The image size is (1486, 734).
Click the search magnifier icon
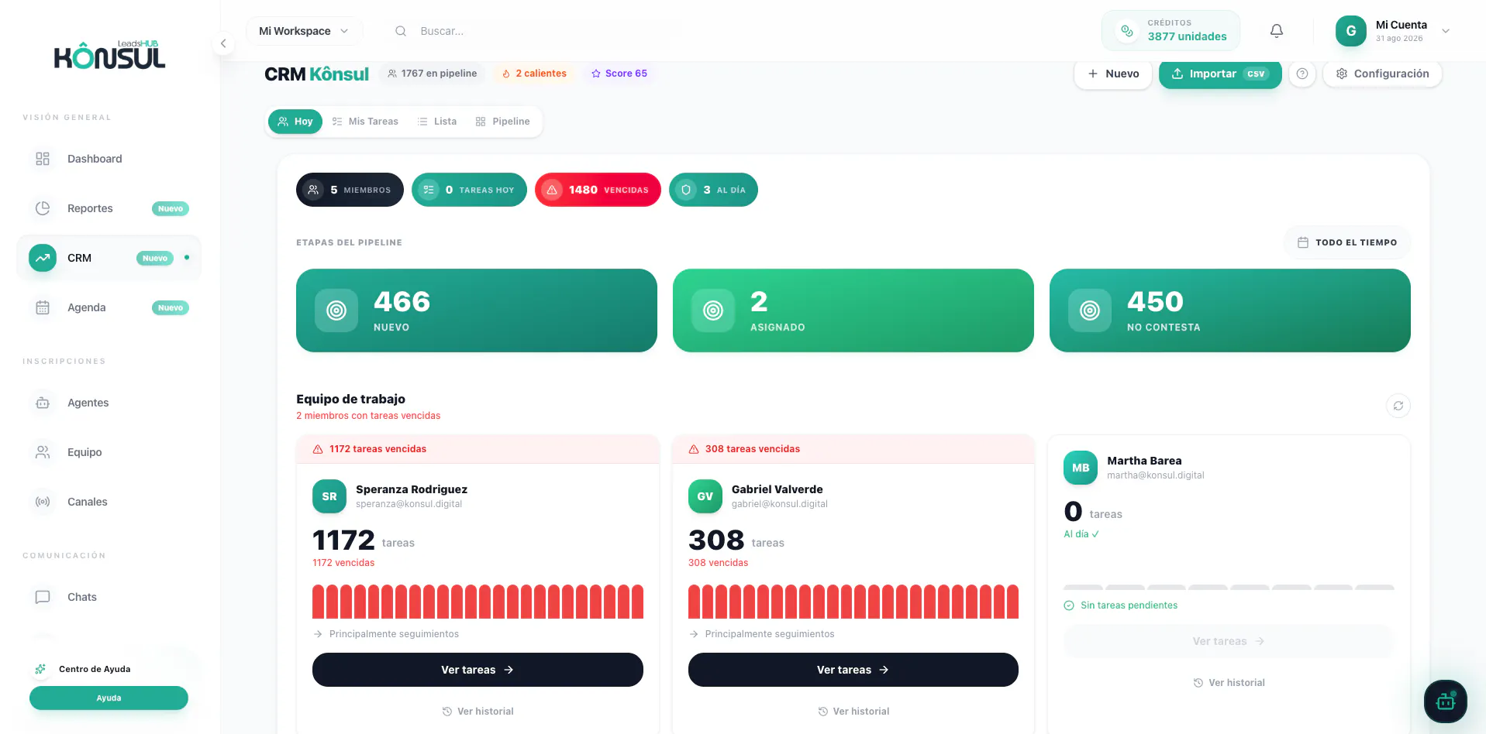401,31
